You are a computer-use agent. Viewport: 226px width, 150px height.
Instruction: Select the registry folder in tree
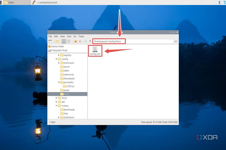[x=66, y=55]
